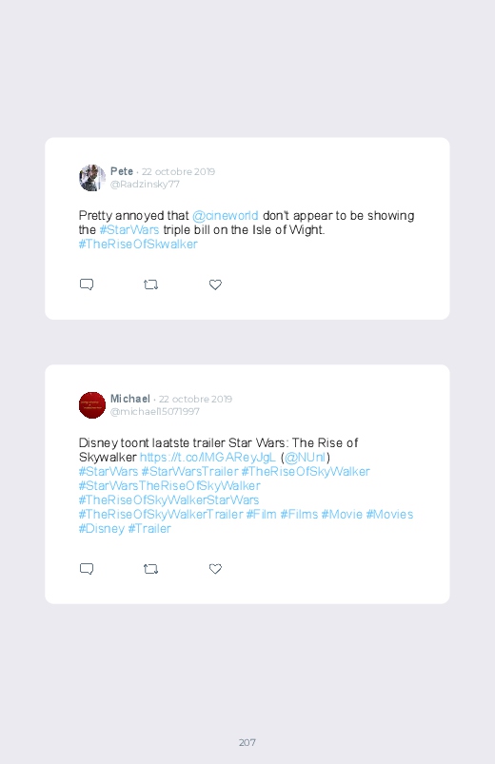Open Michael's red profile avatar

tap(92, 405)
